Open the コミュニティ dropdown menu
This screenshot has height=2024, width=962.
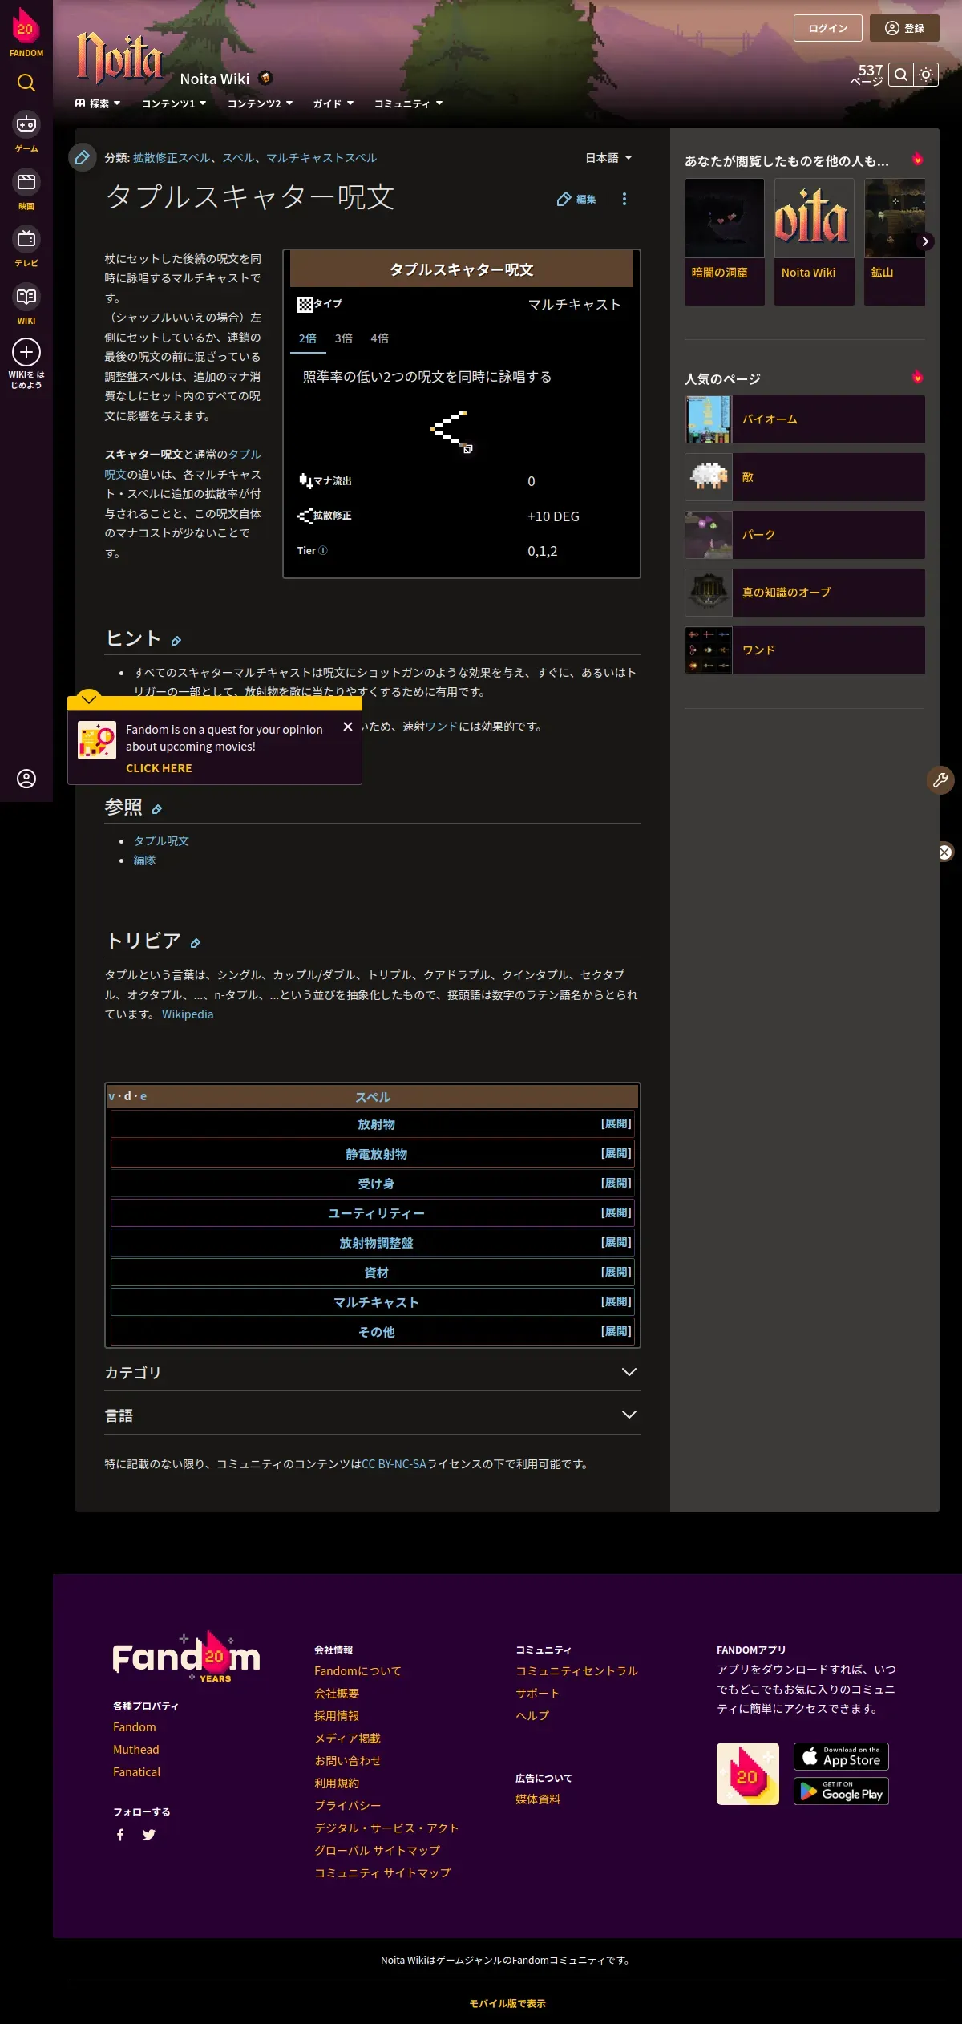pos(408,103)
